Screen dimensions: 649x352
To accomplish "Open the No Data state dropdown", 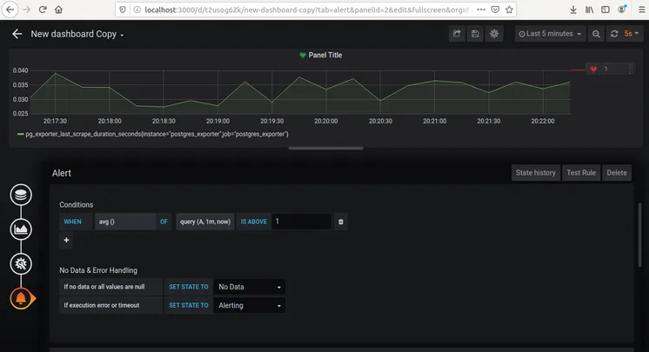I will click(x=249, y=287).
